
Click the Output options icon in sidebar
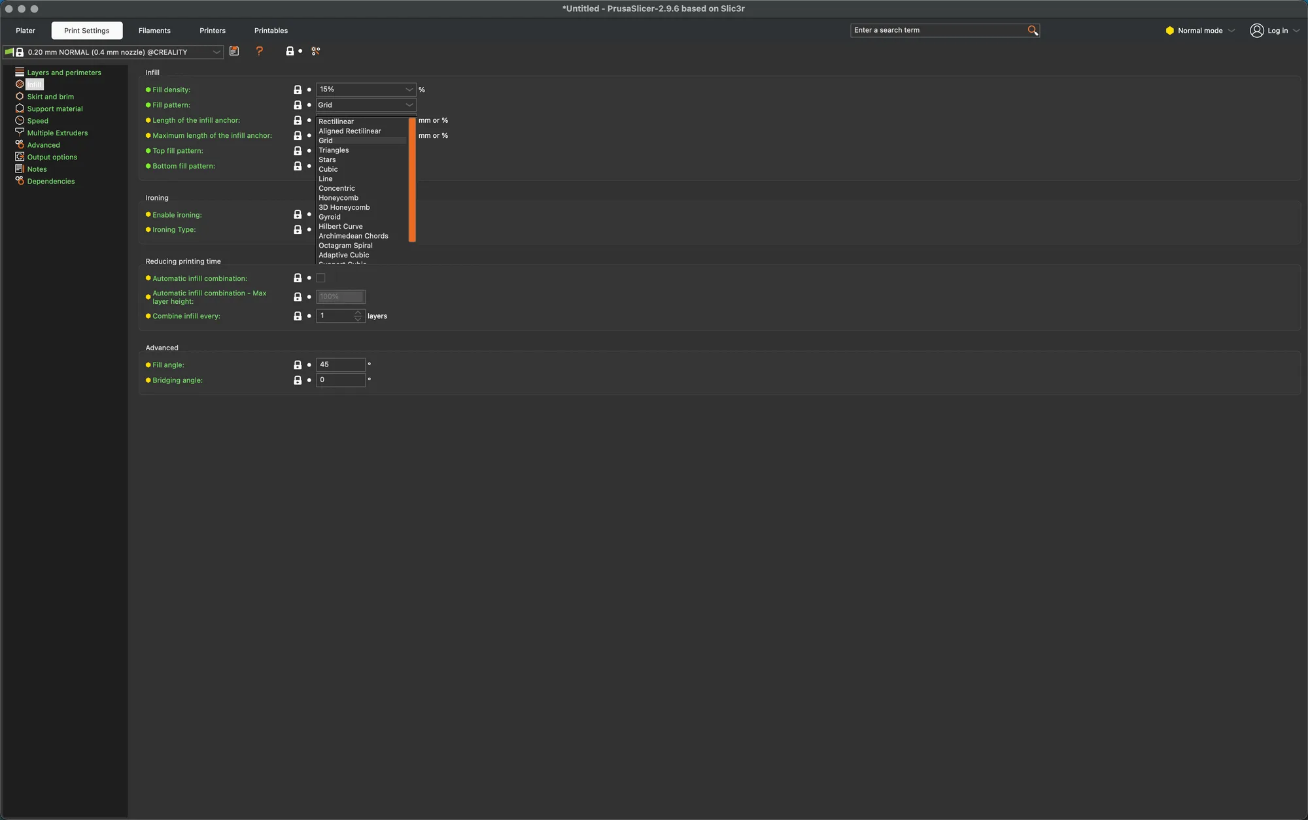tap(20, 157)
